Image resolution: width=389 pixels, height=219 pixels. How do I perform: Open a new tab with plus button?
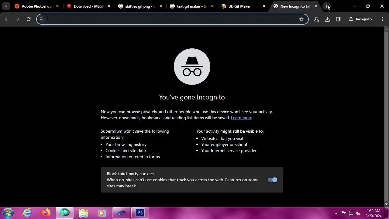coord(327,6)
